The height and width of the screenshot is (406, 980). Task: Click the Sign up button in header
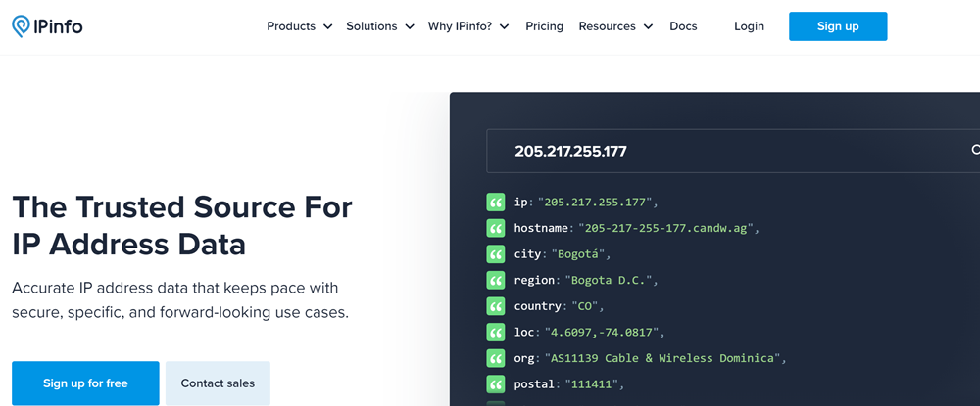click(x=838, y=26)
